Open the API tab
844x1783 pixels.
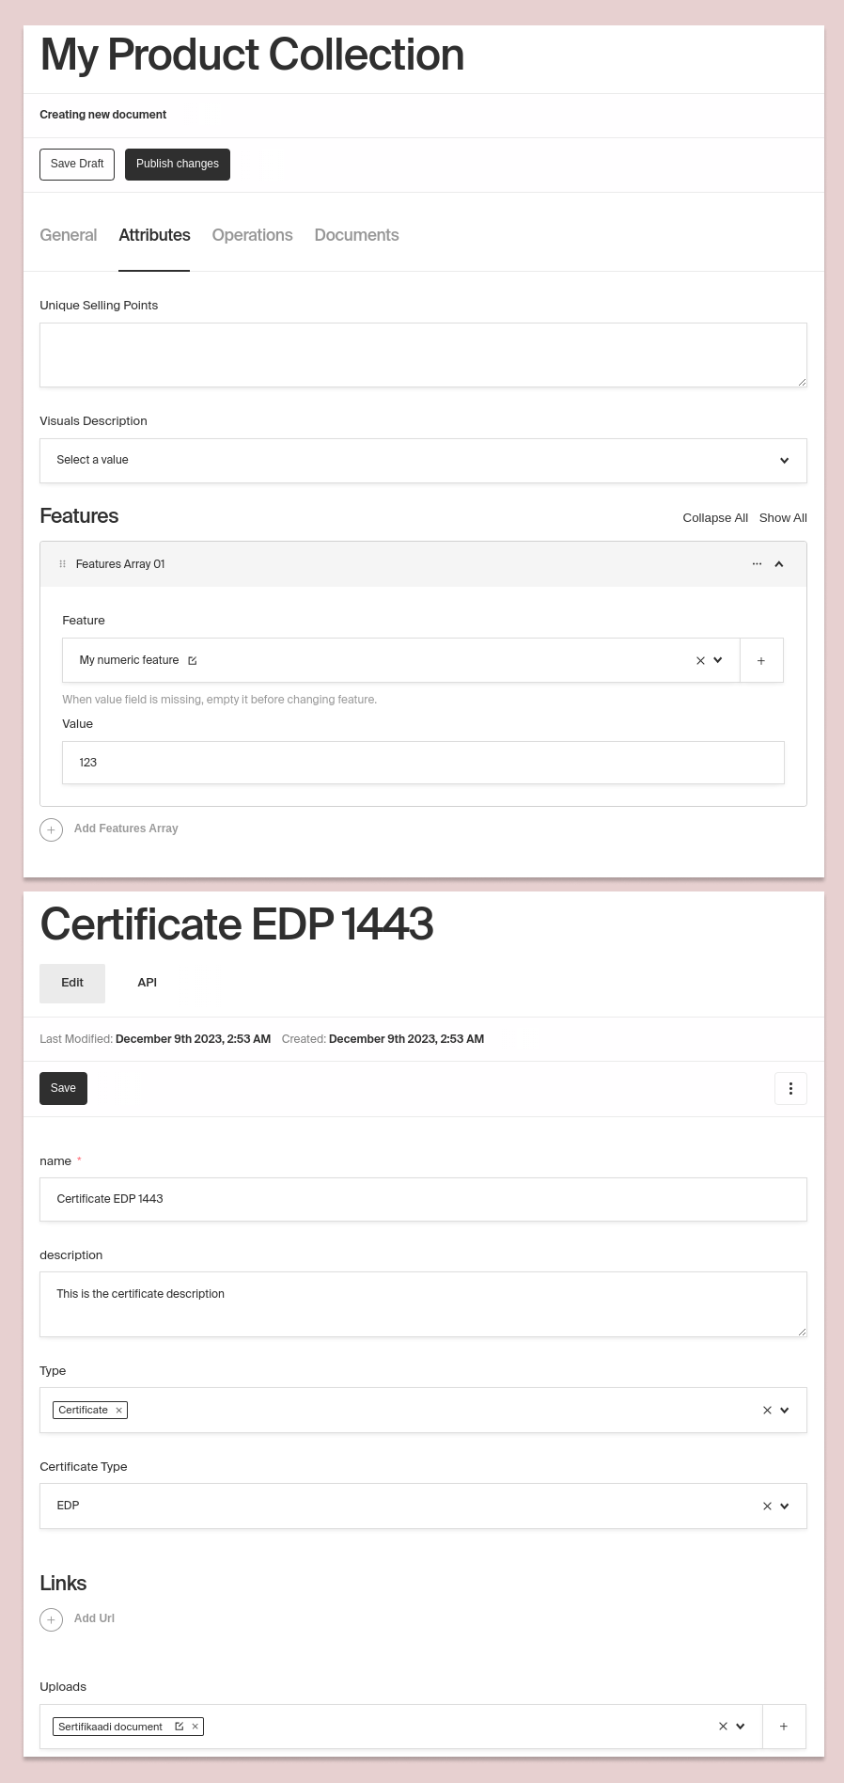[148, 983]
